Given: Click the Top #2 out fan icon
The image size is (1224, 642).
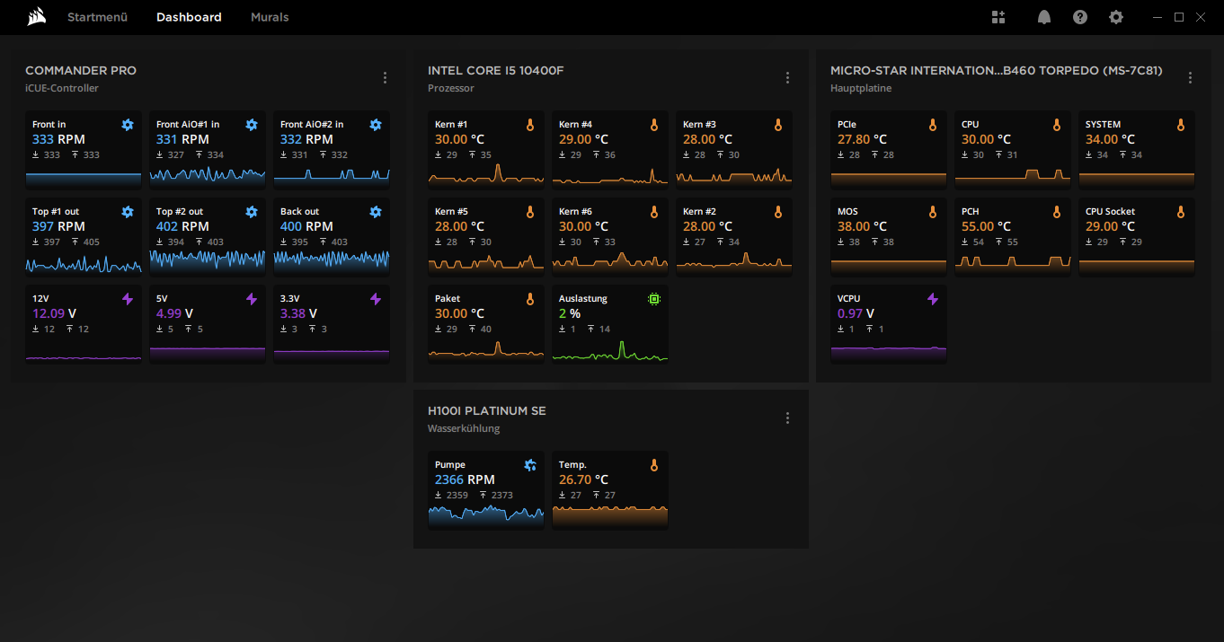Looking at the screenshot, I should (x=252, y=212).
